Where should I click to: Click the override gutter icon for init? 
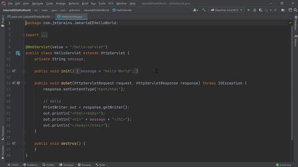pos(14,71)
